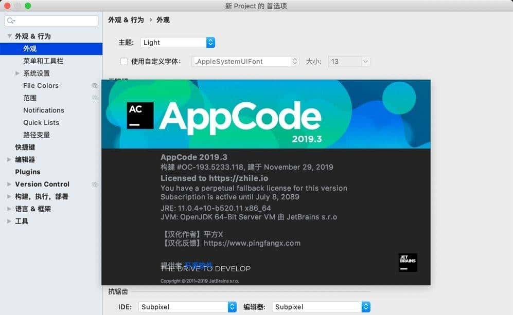Click the per-project settings icon beside Version Control
This screenshot has height=315, width=513.
95,184
